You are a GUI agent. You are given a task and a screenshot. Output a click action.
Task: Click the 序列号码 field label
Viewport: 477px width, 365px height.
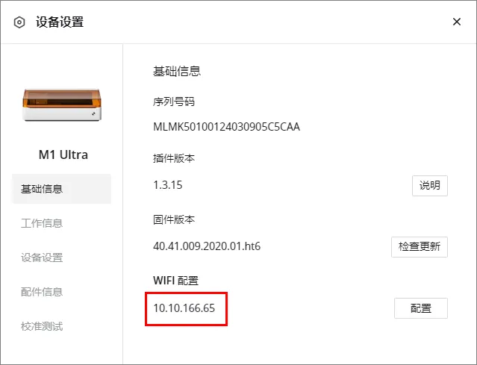click(x=174, y=102)
